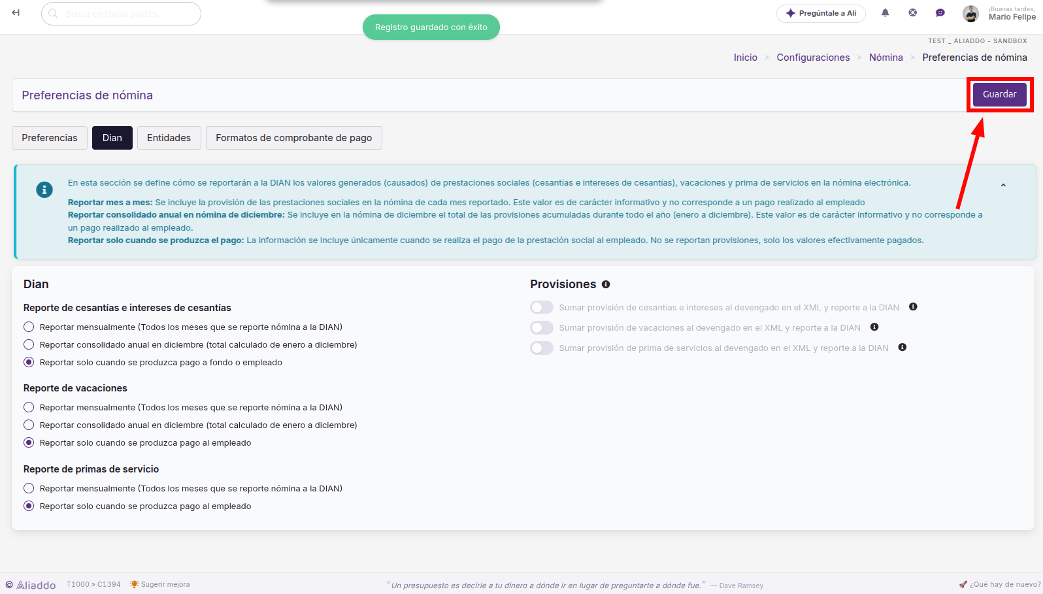Click info icon beside vacaciones provision toggle

[x=874, y=327]
